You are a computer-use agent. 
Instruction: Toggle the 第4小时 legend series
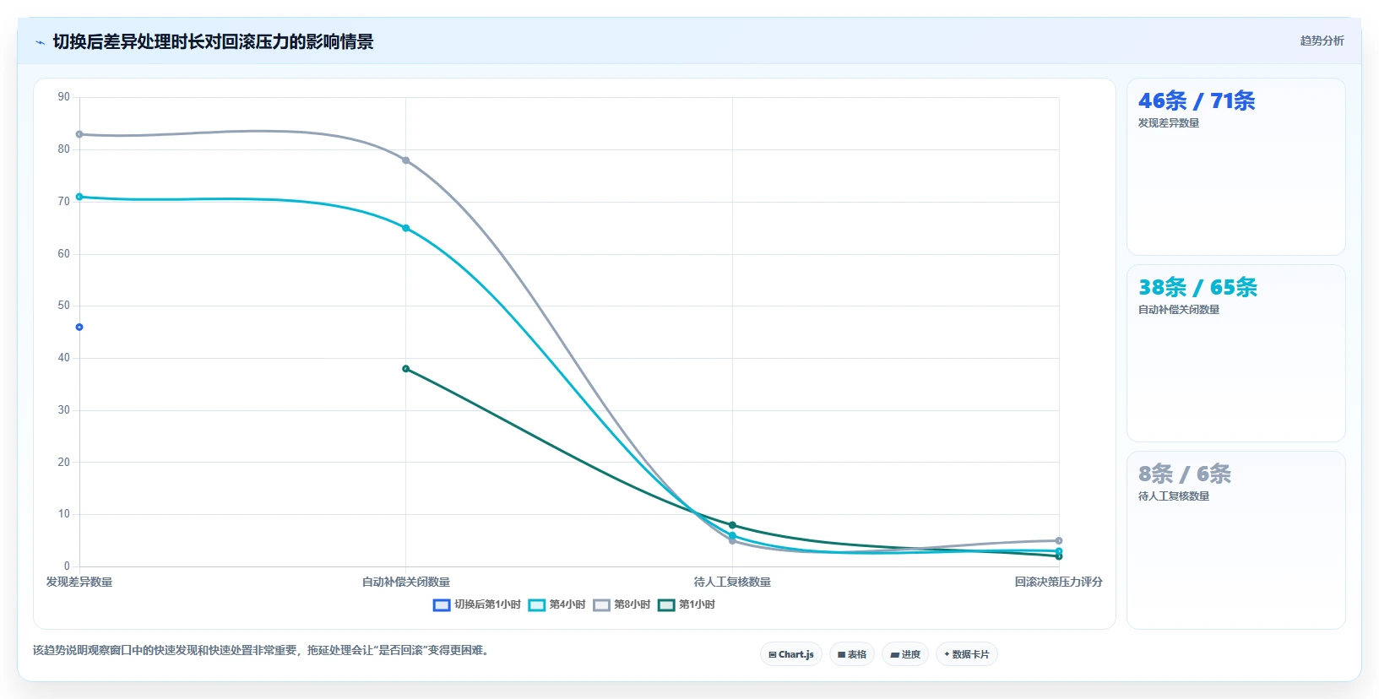556,604
